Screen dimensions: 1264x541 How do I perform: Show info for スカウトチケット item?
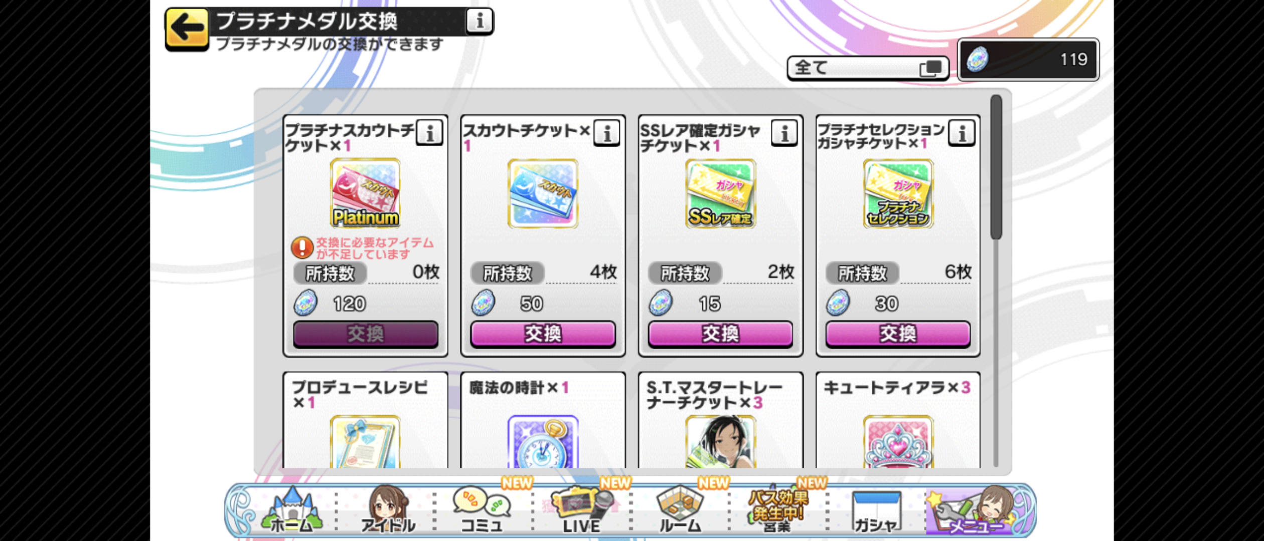(x=607, y=133)
